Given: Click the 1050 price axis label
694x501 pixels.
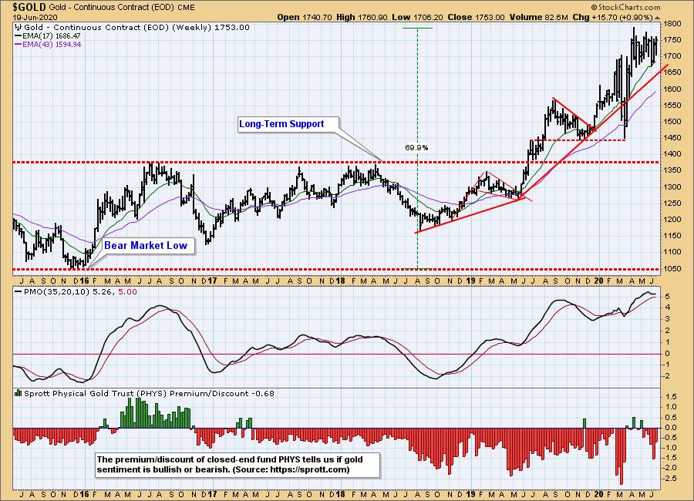Looking at the screenshot, I should pos(672,268).
